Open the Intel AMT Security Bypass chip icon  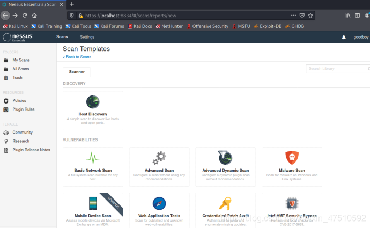pyautogui.click(x=292, y=203)
